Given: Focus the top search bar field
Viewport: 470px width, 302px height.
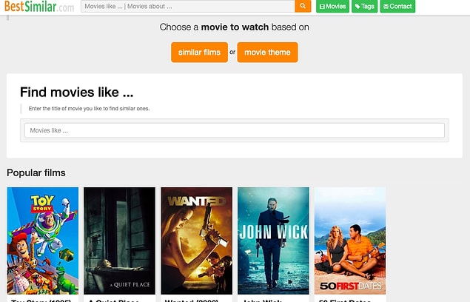Looking at the screenshot, I should pyautogui.click(x=188, y=7).
